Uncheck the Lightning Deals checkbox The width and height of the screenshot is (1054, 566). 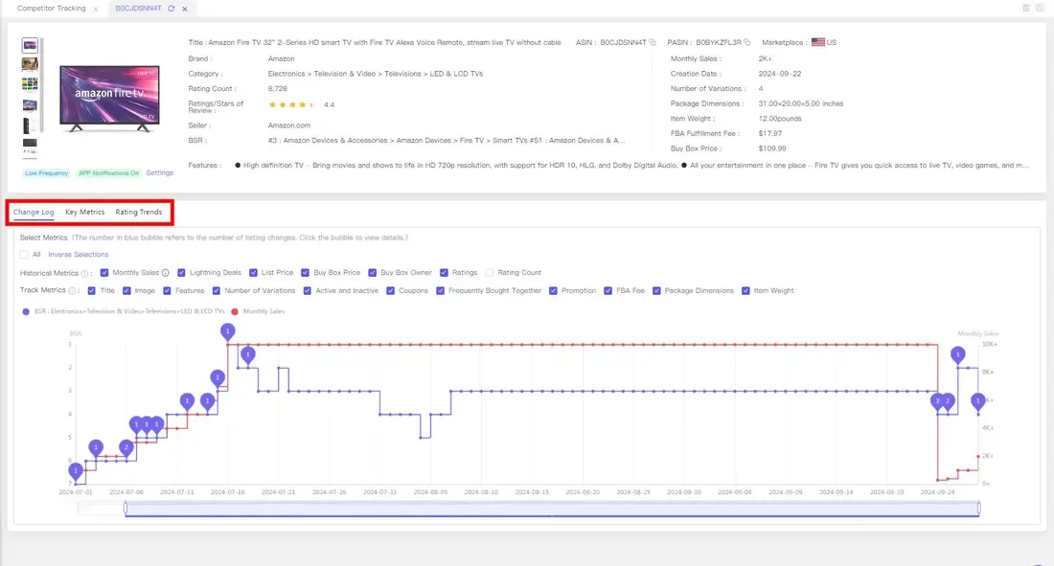click(x=181, y=273)
